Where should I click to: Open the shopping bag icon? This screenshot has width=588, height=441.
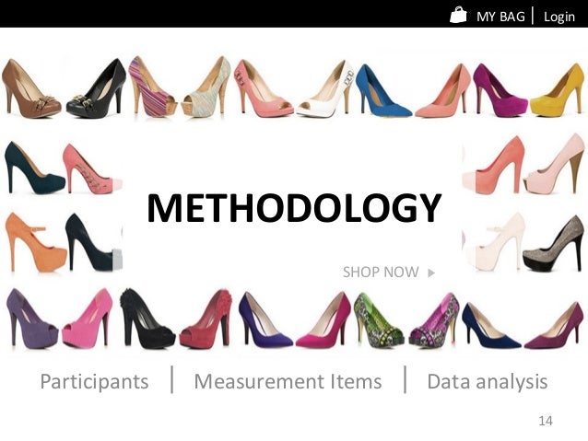pyautogui.click(x=458, y=15)
